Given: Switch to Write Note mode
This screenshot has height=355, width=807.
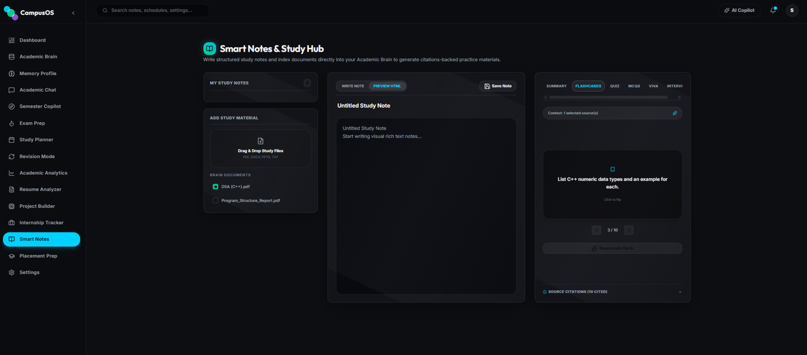Looking at the screenshot, I should [x=353, y=86].
